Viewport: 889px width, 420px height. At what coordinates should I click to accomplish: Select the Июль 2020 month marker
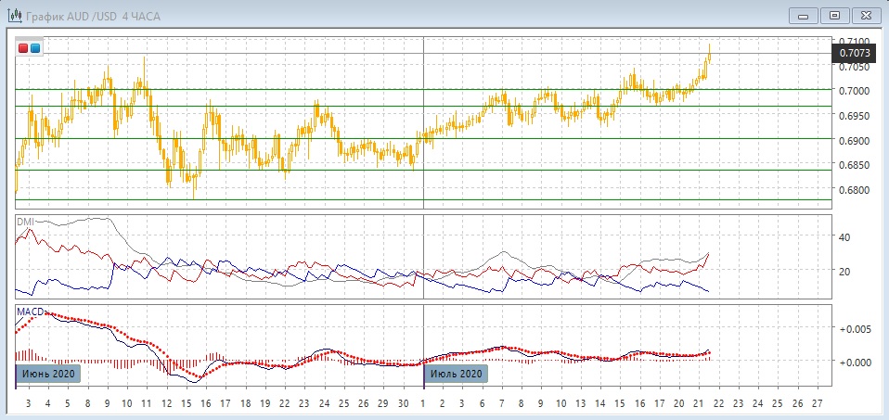(x=455, y=374)
